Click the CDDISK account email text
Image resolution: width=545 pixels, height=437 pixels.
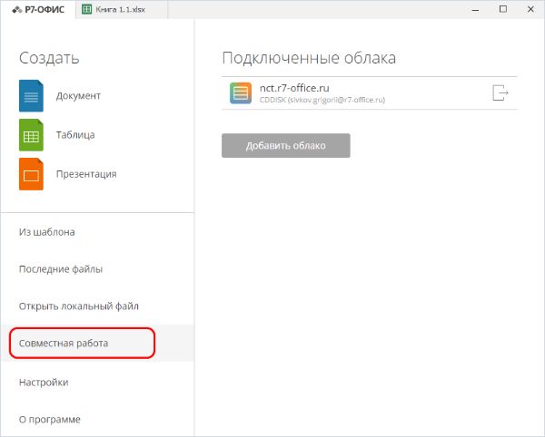click(322, 100)
